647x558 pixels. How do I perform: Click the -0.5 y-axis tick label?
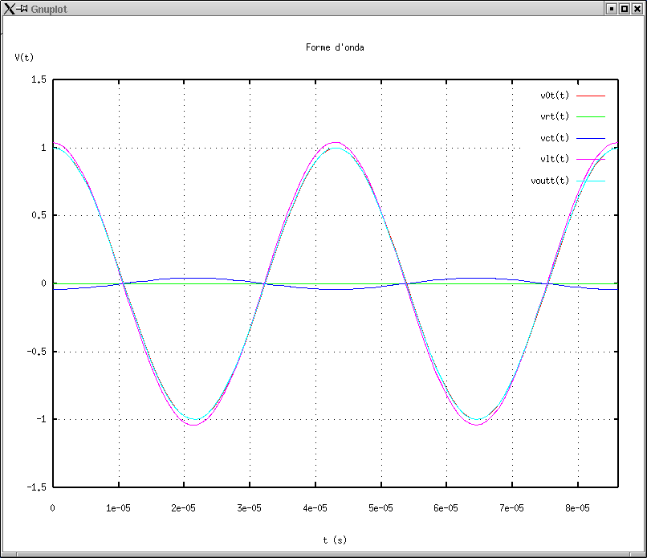[35, 352]
